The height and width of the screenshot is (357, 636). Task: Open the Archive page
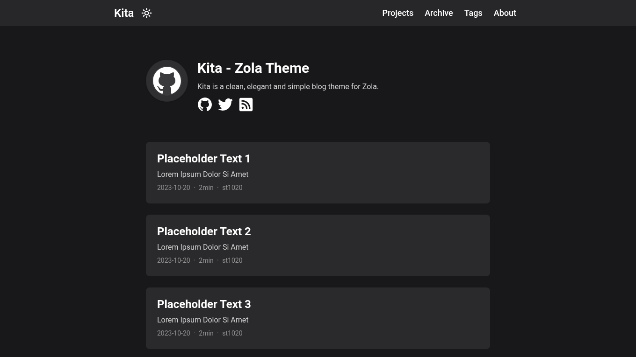click(439, 13)
